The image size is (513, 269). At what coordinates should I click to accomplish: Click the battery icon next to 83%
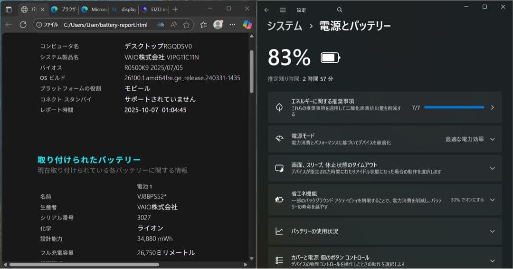pyautogui.click(x=331, y=58)
